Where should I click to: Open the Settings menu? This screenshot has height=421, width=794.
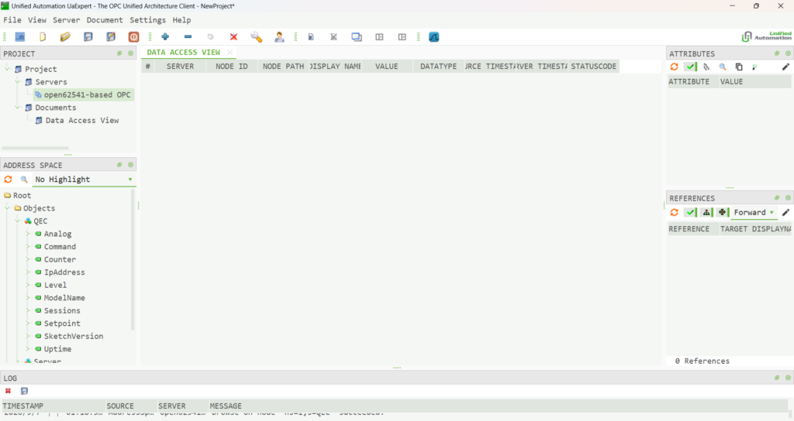coord(147,19)
